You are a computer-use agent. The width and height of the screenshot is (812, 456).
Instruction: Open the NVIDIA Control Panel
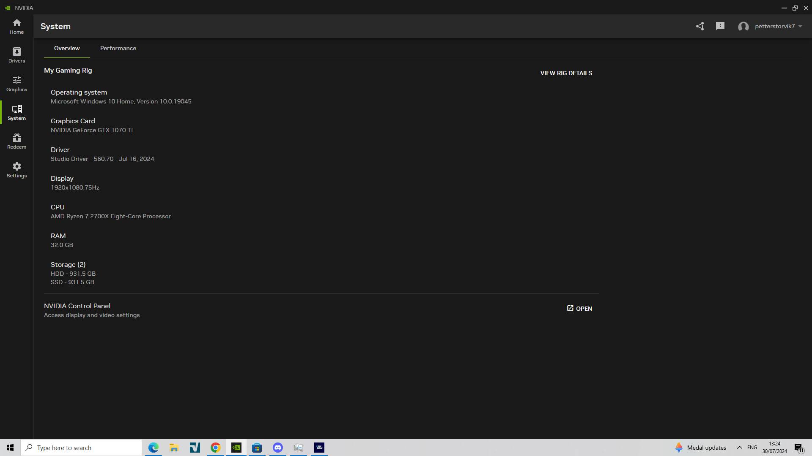click(579, 308)
